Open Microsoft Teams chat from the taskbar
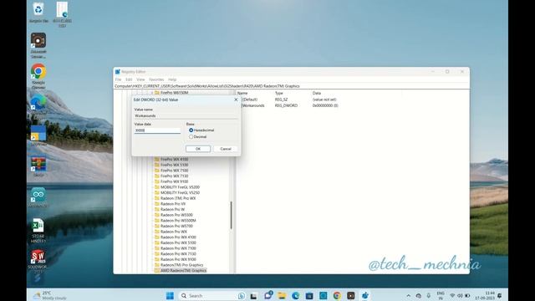 pos(267,295)
